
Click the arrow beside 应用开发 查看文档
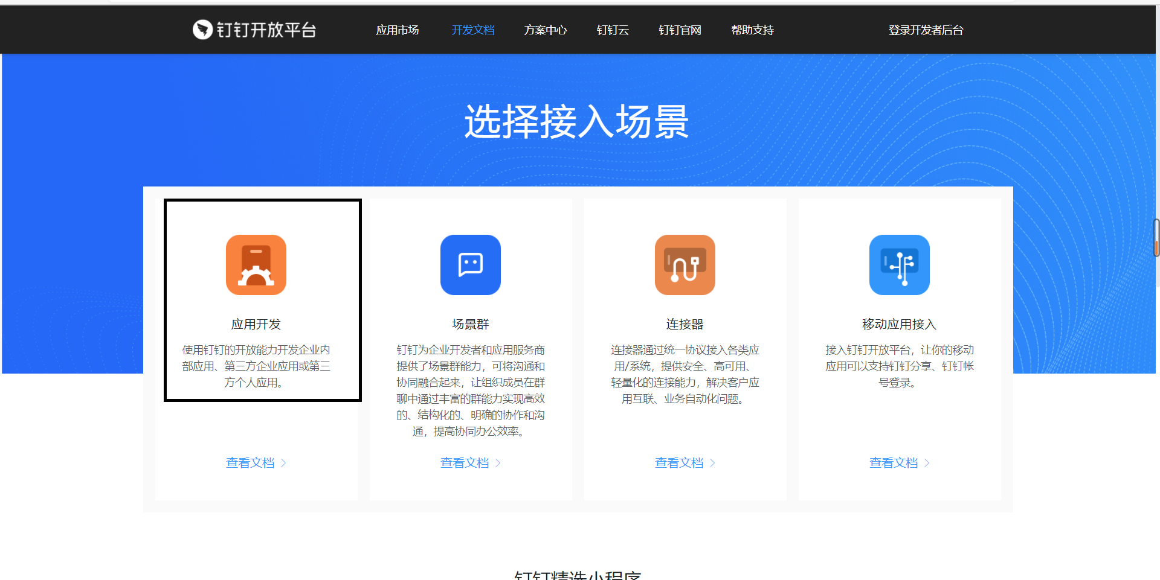[284, 462]
